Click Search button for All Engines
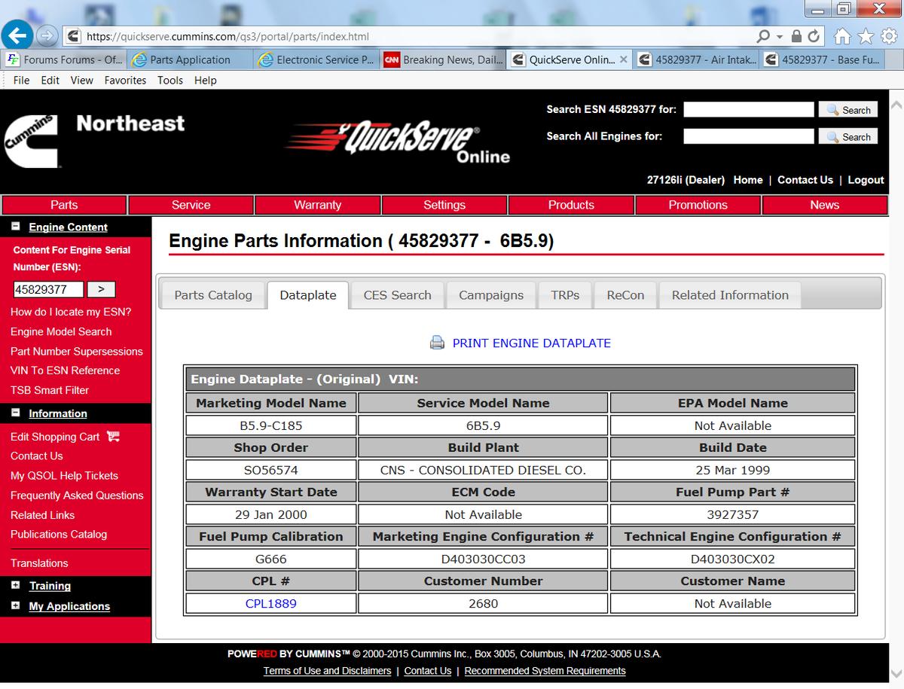Viewport: 904px width, 689px height. coord(848,137)
